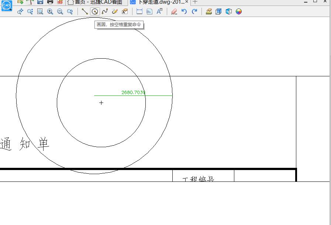Screen dimensions: 331x225
Task: Click the dotted 3D cube view icon
Action: click(229, 11)
